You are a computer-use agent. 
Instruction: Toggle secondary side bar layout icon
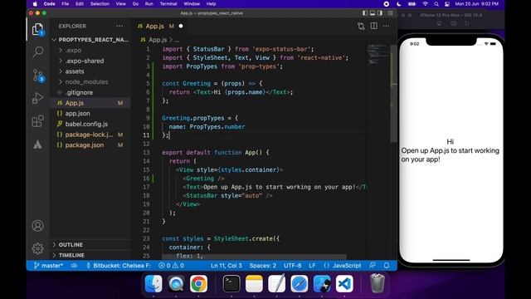(x=380, y=13)
